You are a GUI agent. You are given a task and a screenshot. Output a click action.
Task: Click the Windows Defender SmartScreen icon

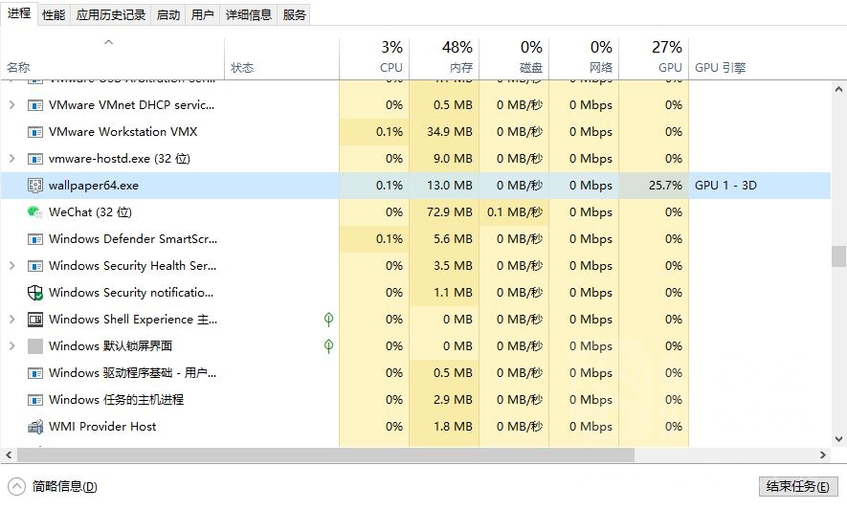click(x=35, y=239)
